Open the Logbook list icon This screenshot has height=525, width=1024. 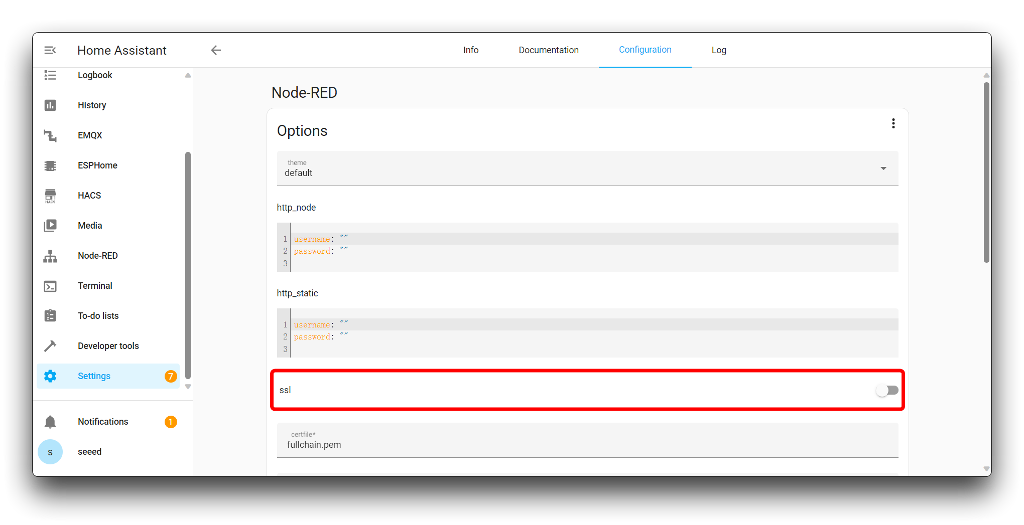tap(50, 75)
